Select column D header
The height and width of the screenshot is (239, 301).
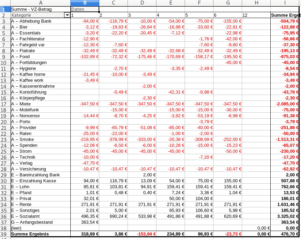pyautogui.click(x=142, y=3)
